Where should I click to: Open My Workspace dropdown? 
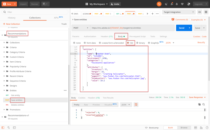pos(99,4)
